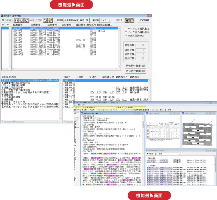Open 表示形式 dropdown showing 1.標準
The image size is (217, 200).
(168, 154)
